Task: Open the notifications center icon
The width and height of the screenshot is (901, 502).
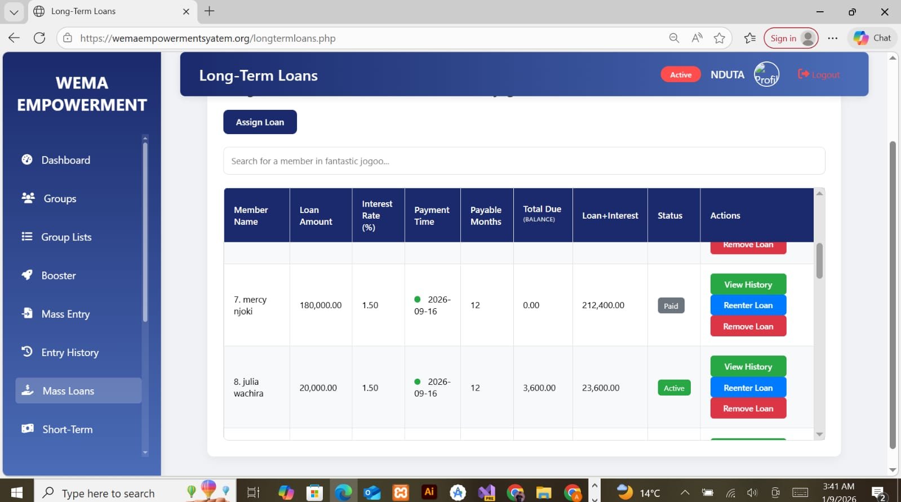Action: tap(878, 494)
